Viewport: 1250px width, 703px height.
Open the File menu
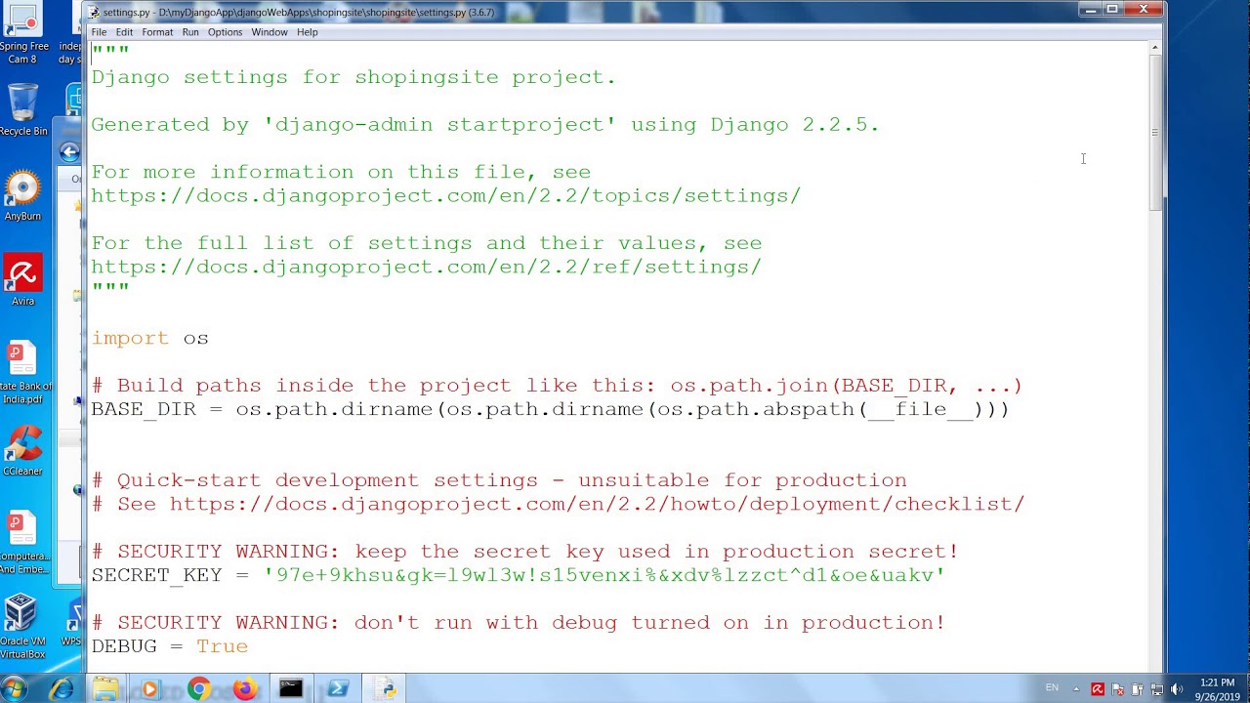[x=99, y=32]
